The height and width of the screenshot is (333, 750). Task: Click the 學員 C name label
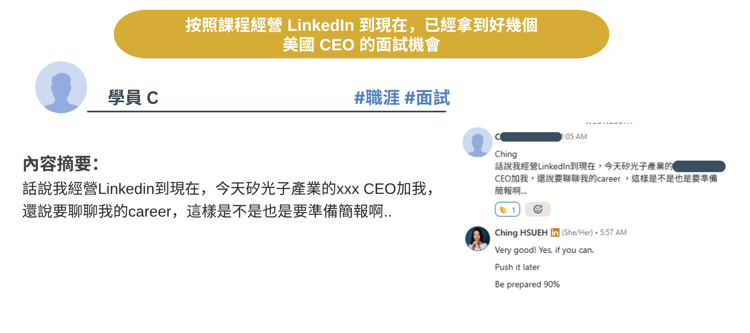(133, 98)
